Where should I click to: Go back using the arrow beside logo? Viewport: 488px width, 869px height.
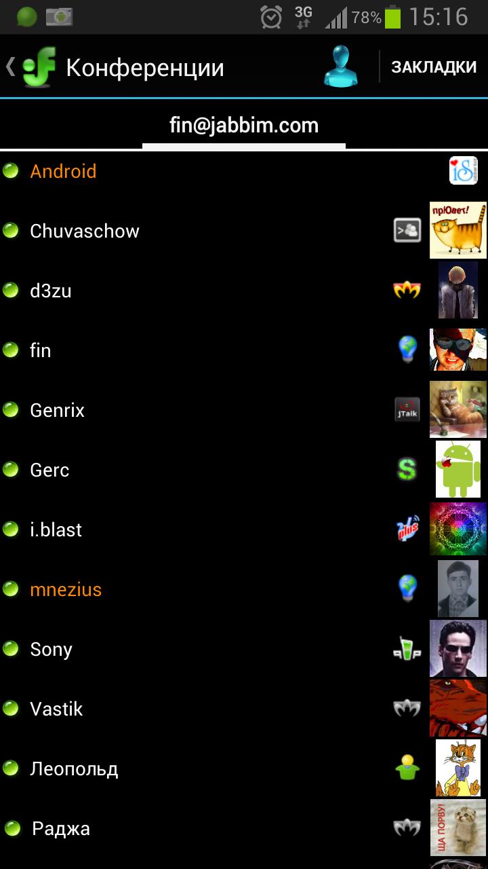pos(10,67)
